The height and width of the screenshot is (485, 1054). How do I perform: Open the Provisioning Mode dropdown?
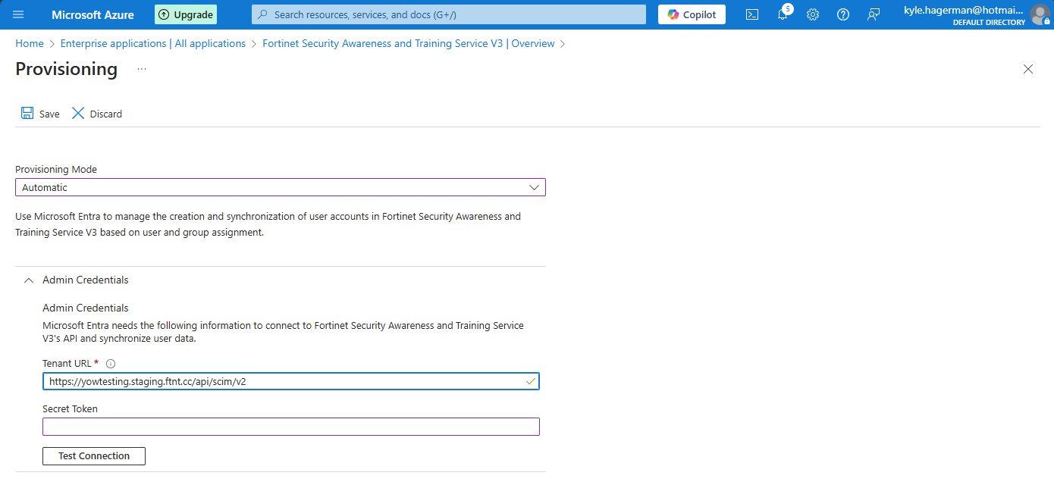point(281,187)
